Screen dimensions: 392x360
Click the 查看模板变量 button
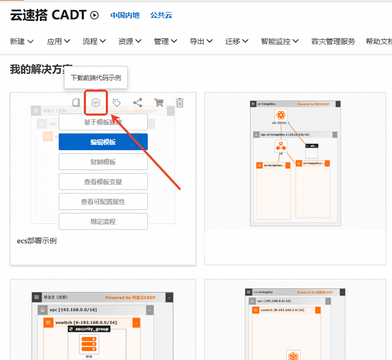click(x=103, y=182)
